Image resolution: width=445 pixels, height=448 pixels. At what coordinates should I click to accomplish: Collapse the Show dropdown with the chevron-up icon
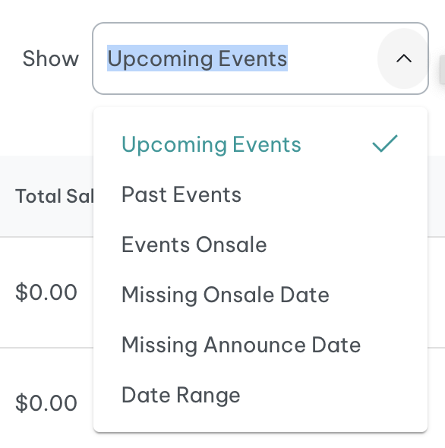[404, 58]
